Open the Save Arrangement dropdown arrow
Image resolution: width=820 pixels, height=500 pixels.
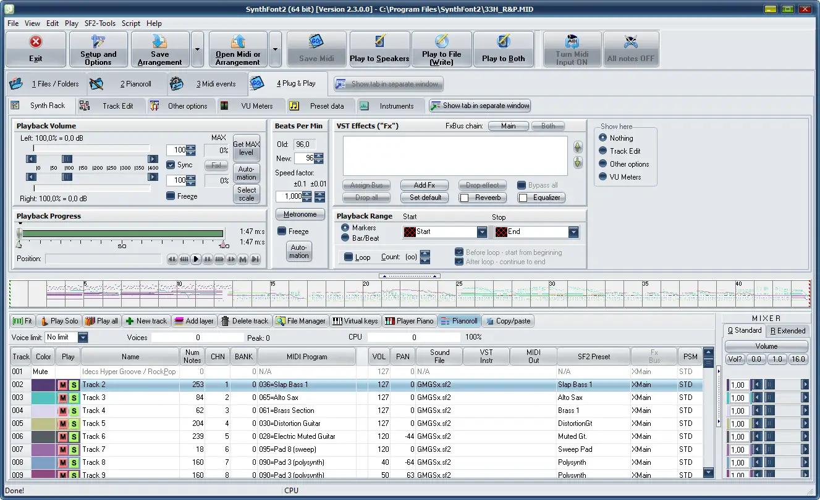(197, 49)
